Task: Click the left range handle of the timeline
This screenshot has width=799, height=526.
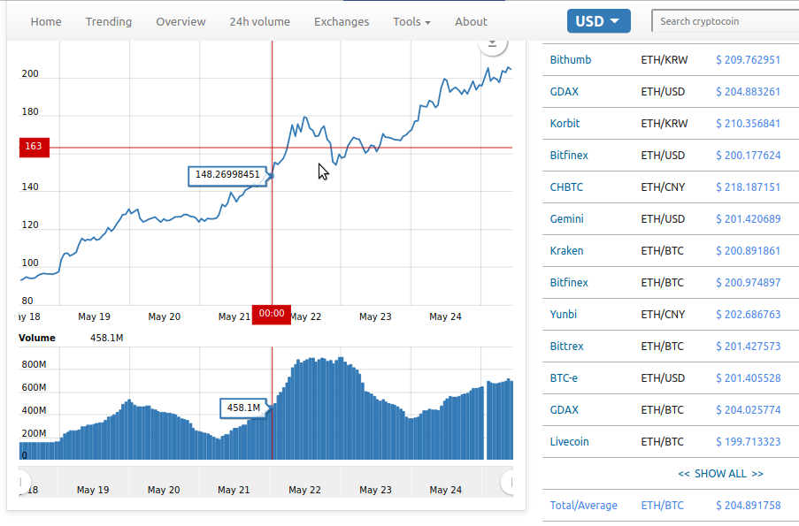Action: point(22,482)
